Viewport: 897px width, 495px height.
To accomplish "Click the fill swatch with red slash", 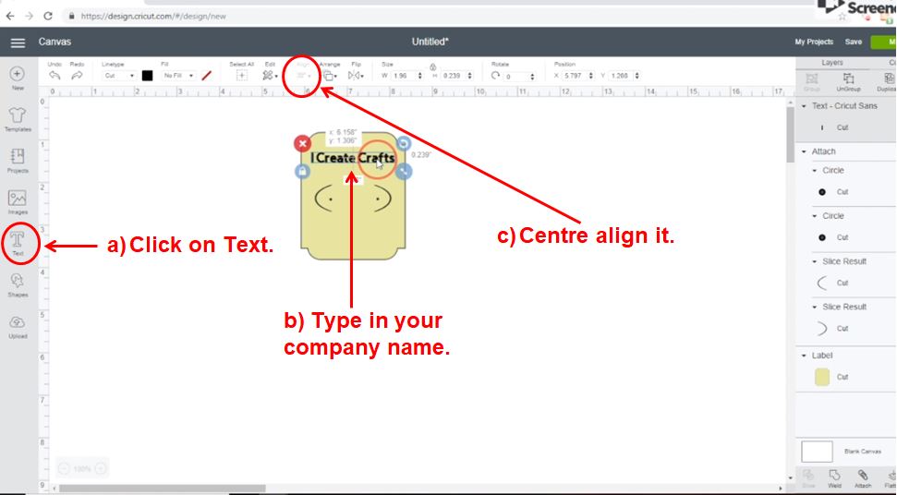I will coord(207,76).
